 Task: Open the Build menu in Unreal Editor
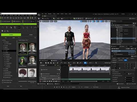point(58,14)
